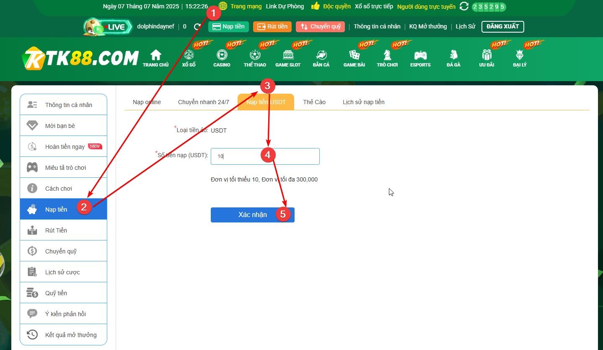Click Trang mạng link

coord(246,6)
